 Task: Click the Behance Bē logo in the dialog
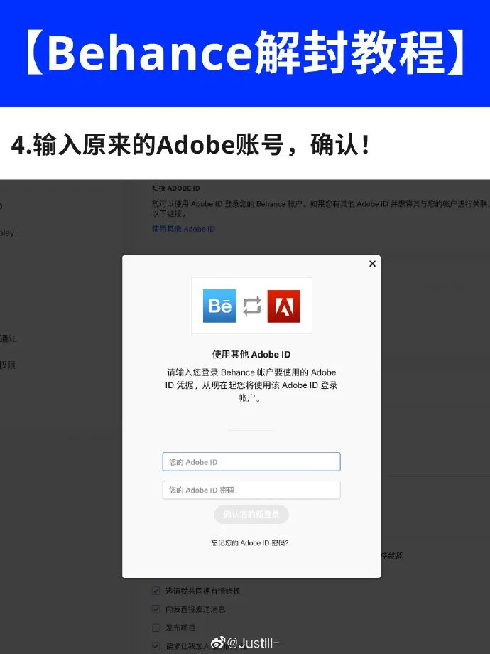(x=219, y=306)
